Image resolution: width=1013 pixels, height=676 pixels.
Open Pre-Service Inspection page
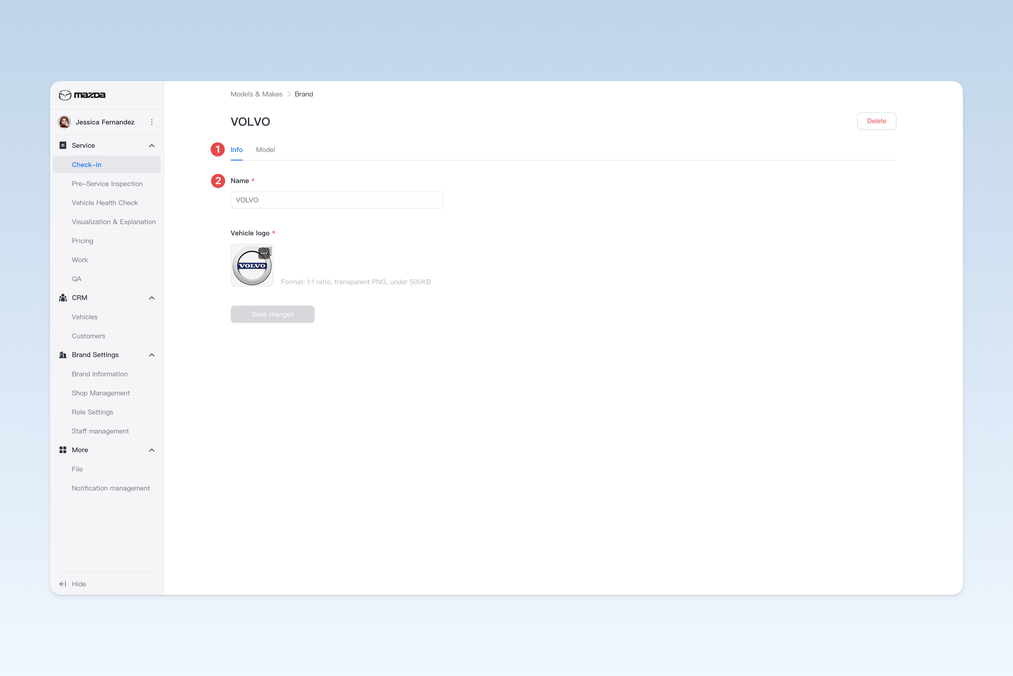tap(107, 184)
